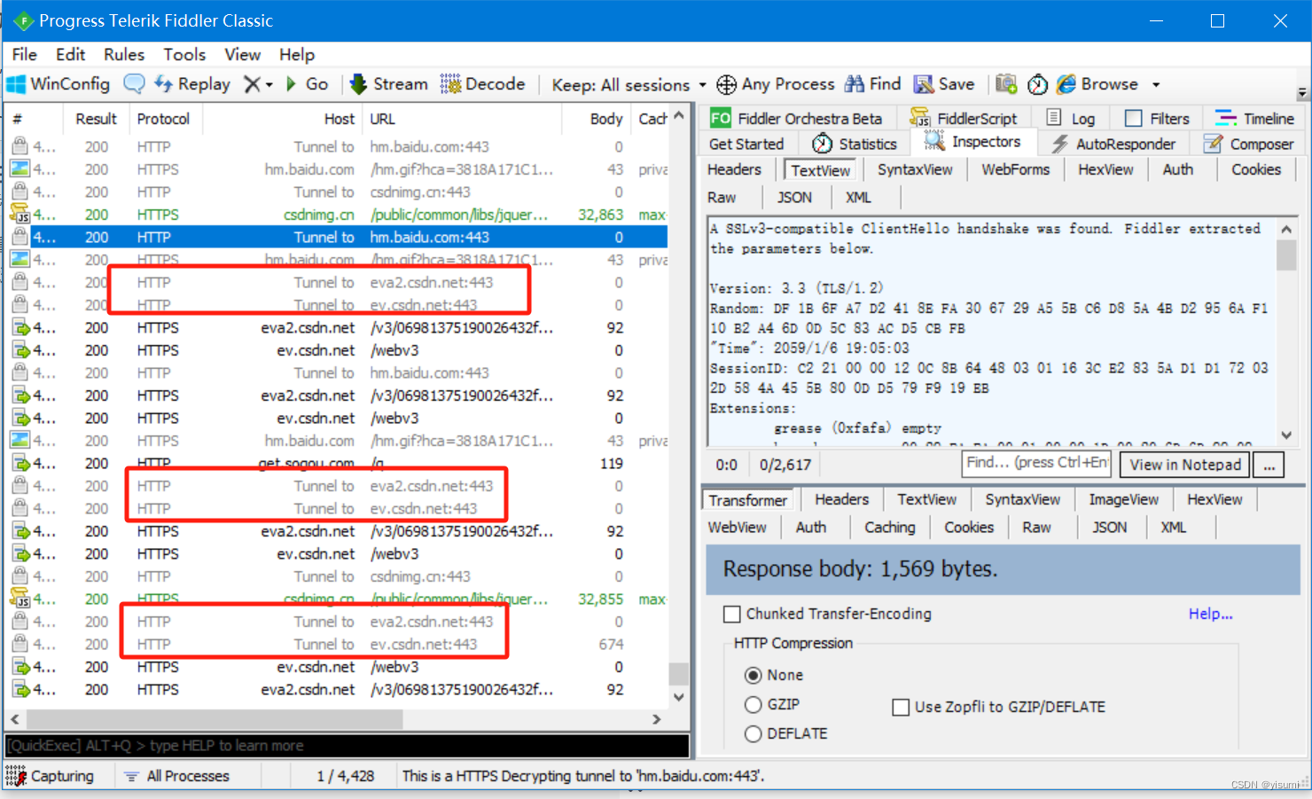
Task: Open the Statistics tab
Action: [x=855, y=144]
